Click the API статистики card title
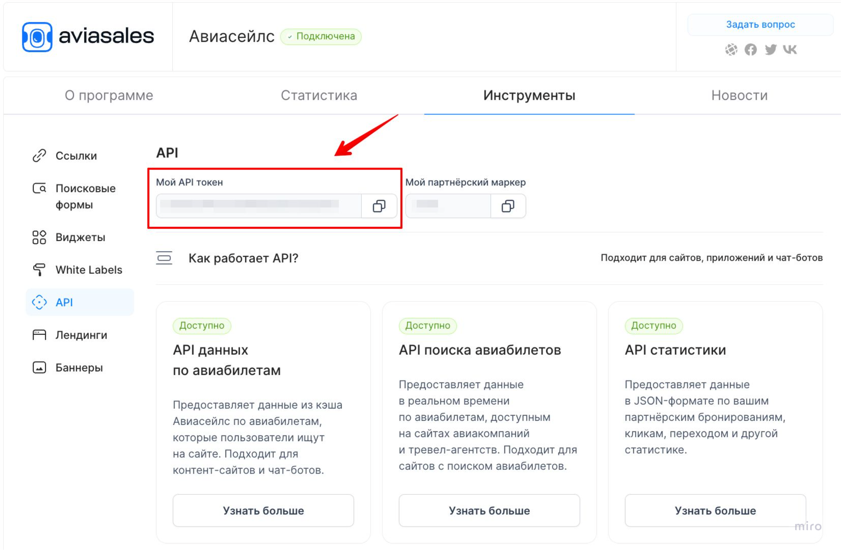841x550 pixels. tap(675, 350)
